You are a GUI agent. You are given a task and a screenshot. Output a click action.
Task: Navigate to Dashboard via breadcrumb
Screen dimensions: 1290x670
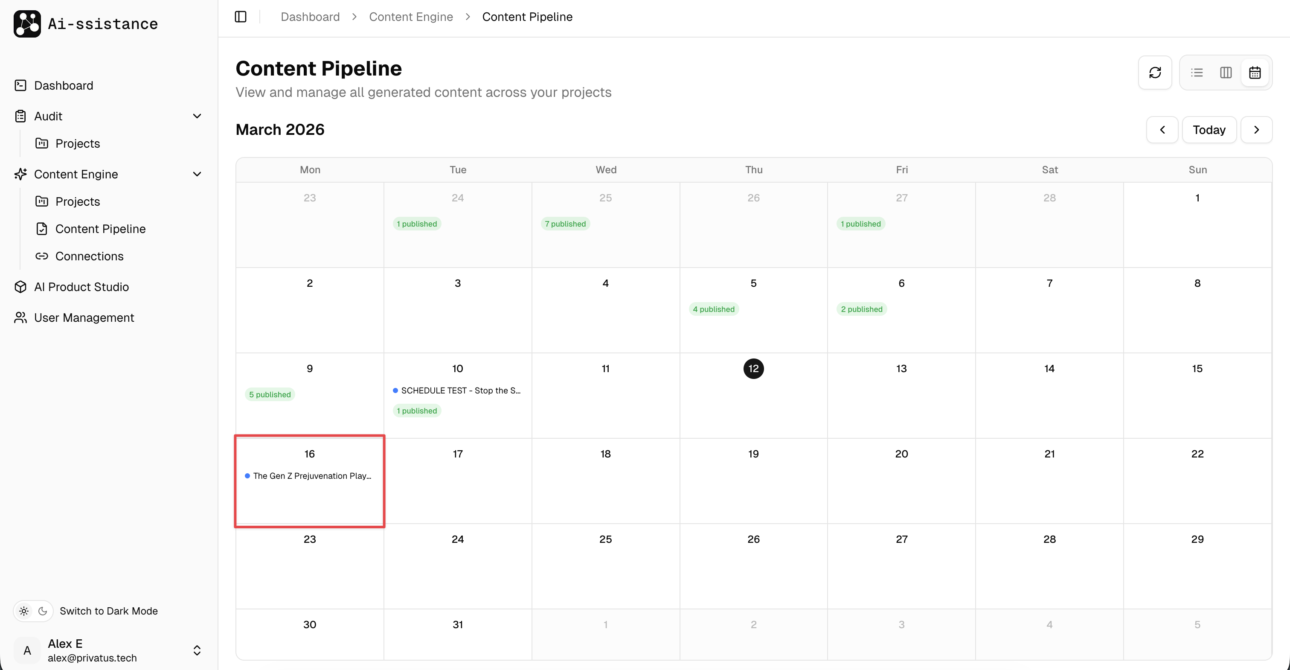click(x=309, y=17)
